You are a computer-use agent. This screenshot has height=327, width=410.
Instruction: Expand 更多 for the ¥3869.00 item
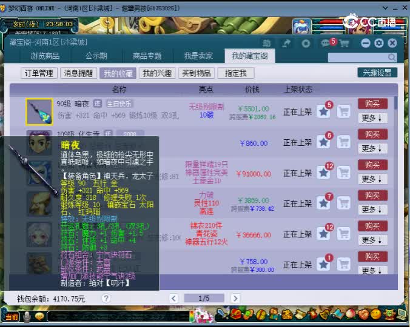click(372, 210)
